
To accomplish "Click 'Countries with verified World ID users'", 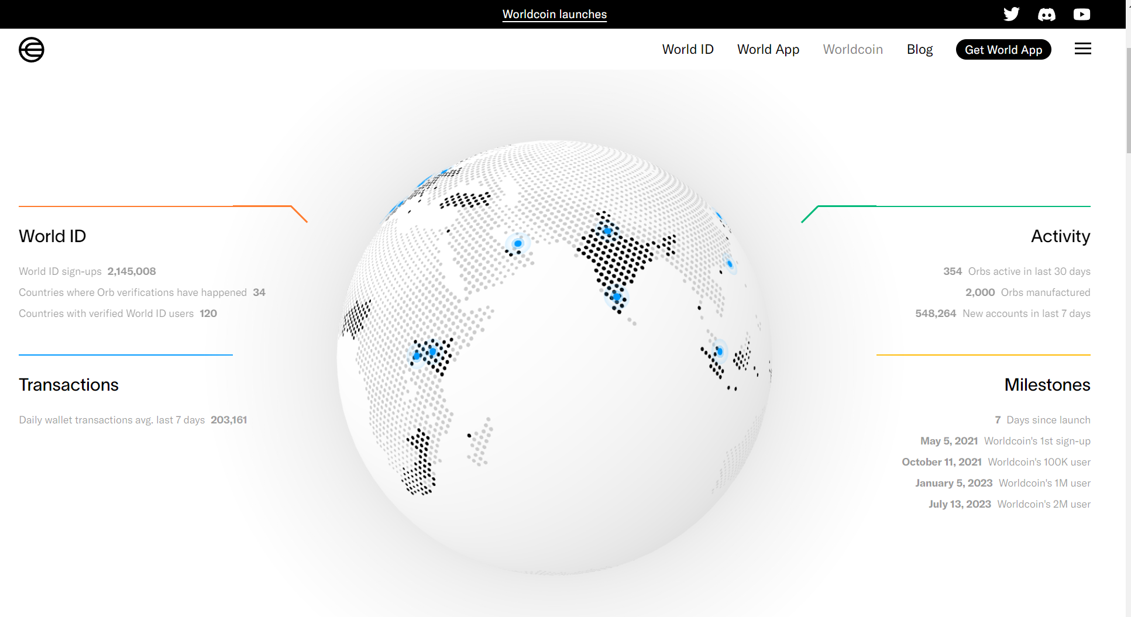I will coord(106,313).
